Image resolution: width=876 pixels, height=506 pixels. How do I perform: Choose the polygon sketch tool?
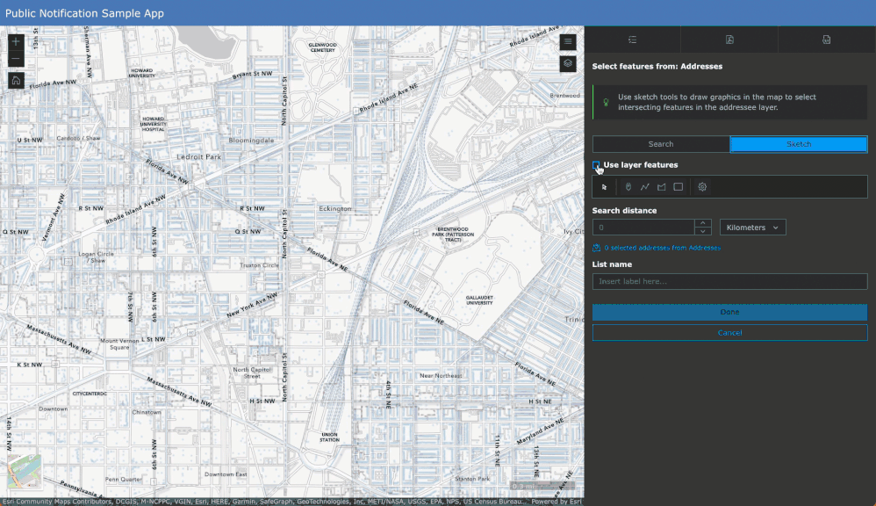click(662, 187)
